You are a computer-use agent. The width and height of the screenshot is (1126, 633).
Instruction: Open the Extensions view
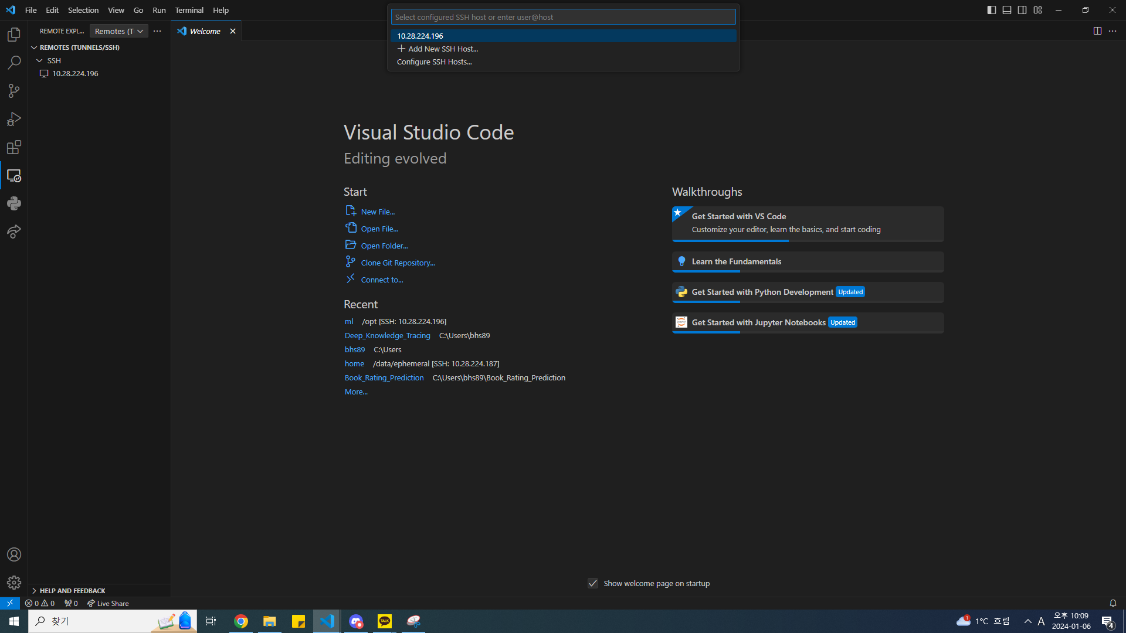[14, 147]
